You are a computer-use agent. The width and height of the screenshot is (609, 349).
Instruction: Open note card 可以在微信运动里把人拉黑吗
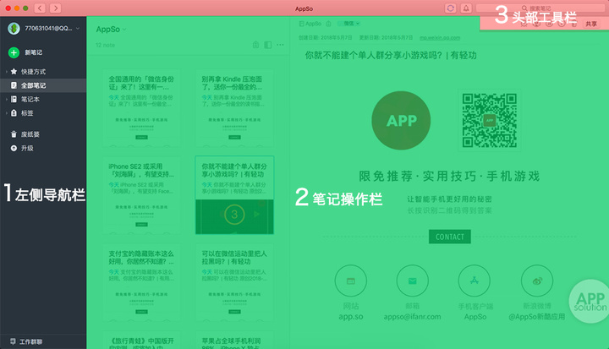click(234, 282)
